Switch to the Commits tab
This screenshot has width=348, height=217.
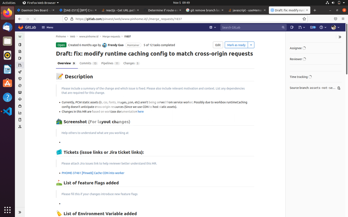[x=85, y=63]
